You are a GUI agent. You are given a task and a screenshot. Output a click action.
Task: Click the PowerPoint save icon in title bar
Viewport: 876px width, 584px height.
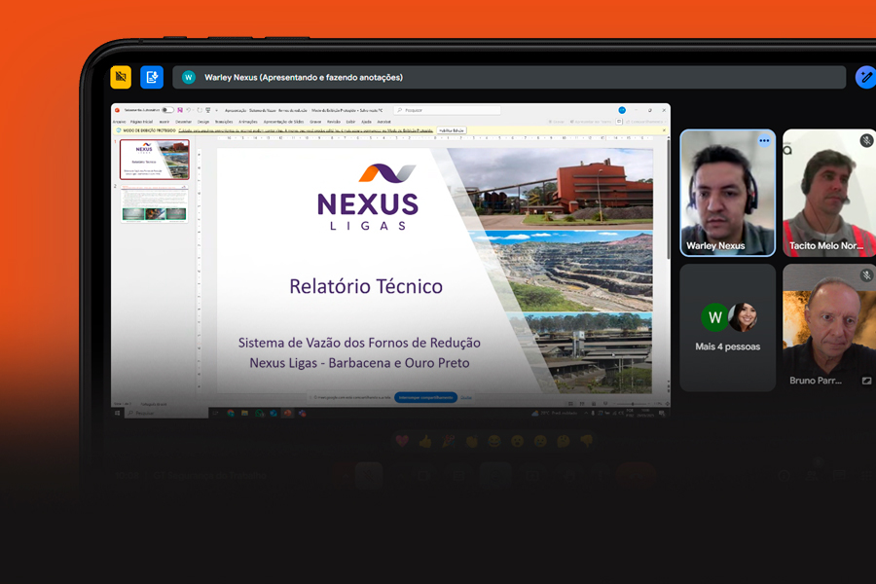(180, 110)
